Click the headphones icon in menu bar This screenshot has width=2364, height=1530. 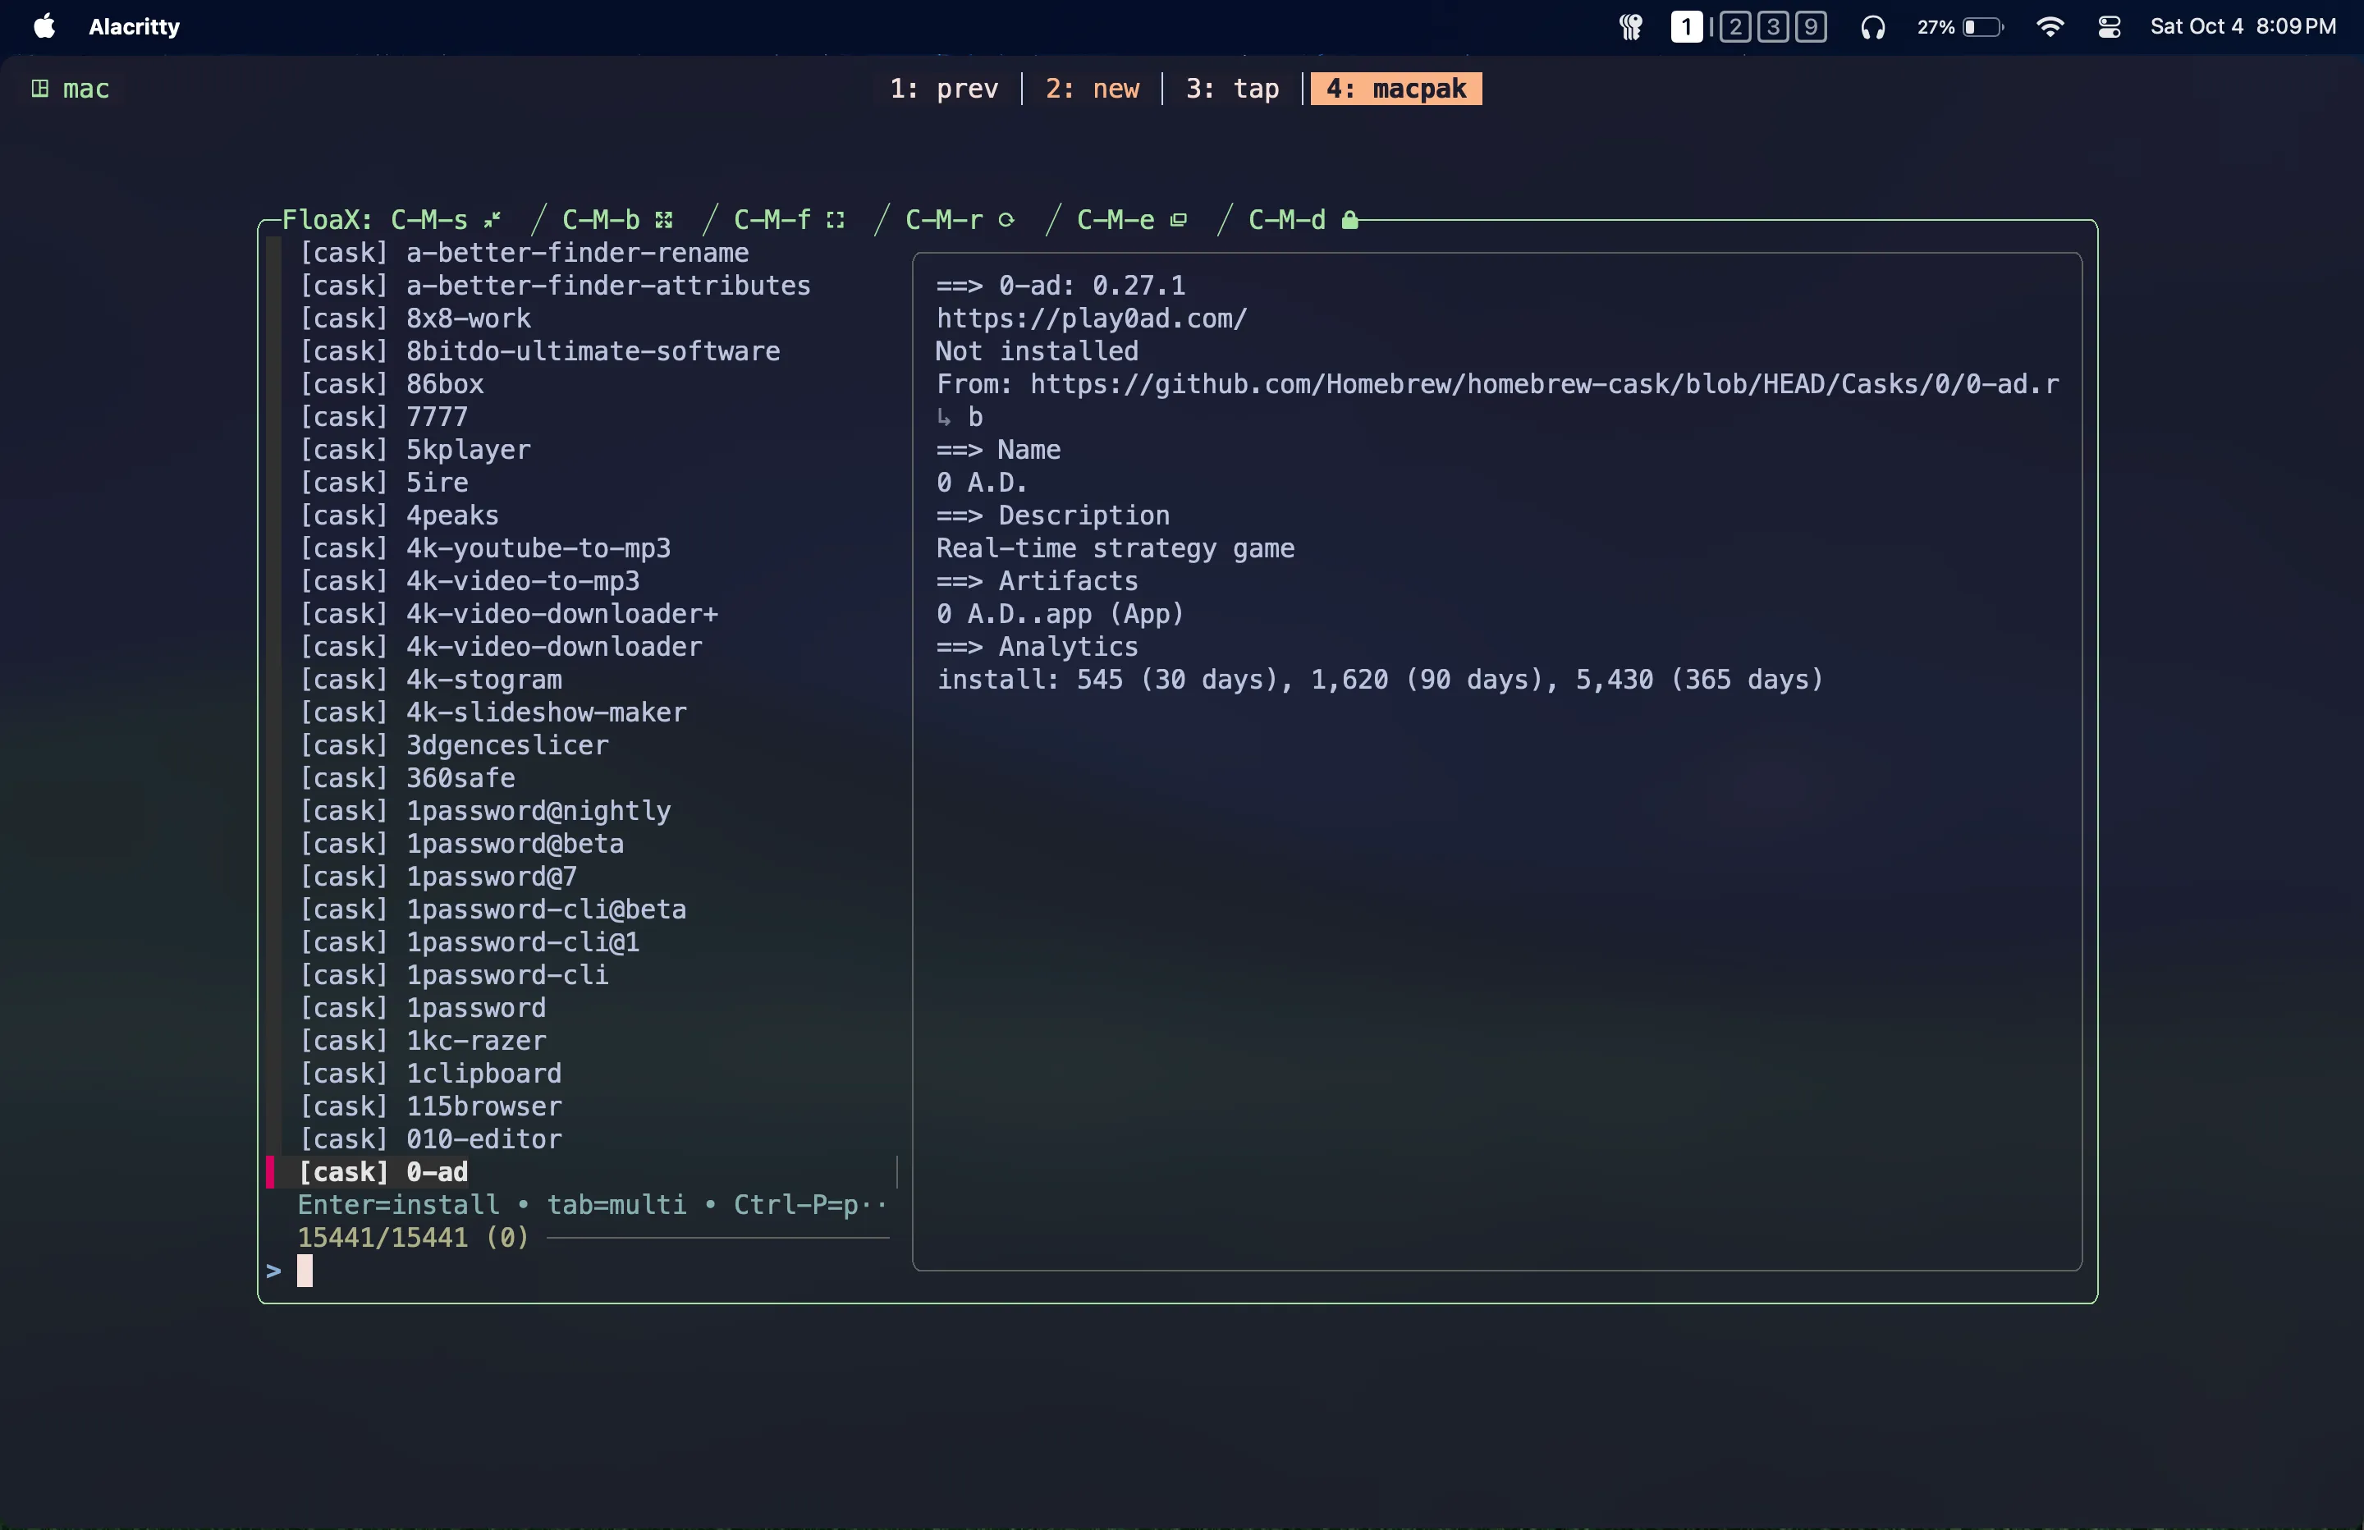point(1872,27)
